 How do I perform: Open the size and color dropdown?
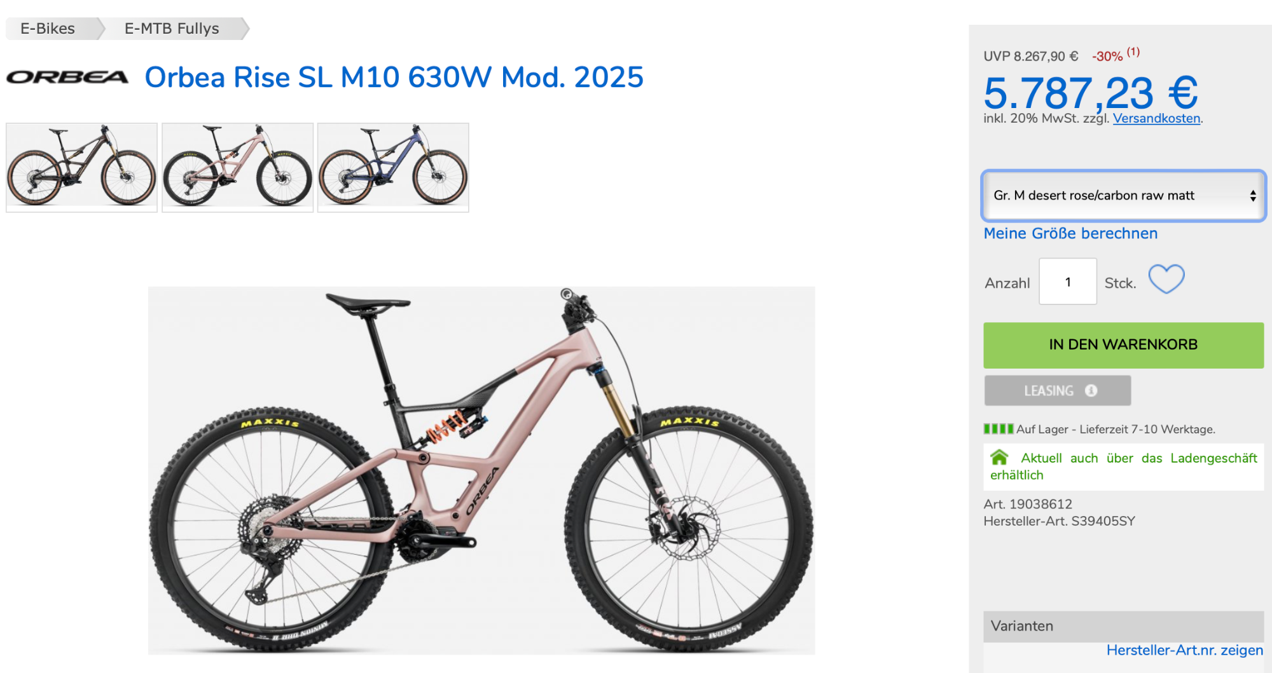(1124, 196)
